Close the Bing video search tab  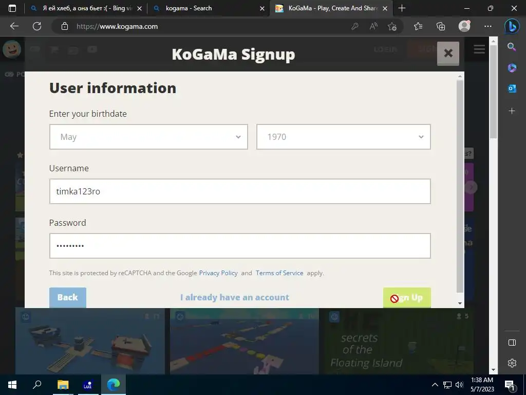140,8
